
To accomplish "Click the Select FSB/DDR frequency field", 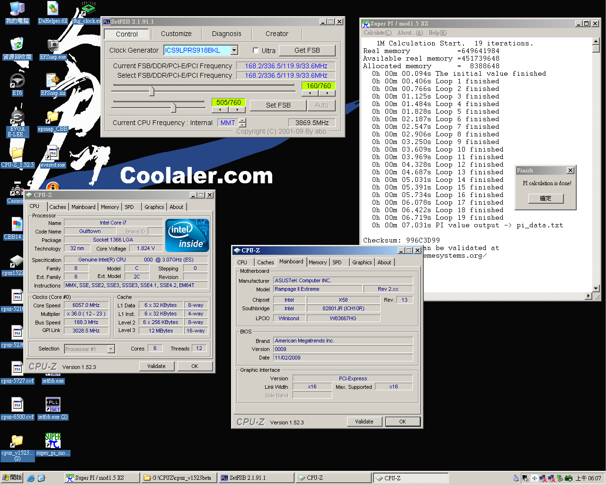I will (286, 75).
